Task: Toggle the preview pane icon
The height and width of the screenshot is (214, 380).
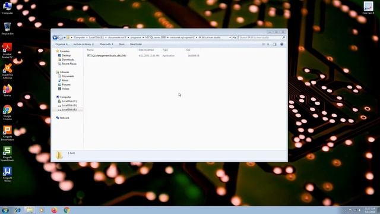Action: [x=274, y=44]
